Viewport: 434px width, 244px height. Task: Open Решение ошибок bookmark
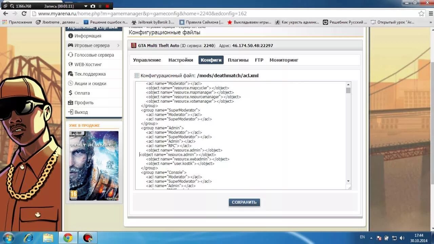click(x=106, y=22)
